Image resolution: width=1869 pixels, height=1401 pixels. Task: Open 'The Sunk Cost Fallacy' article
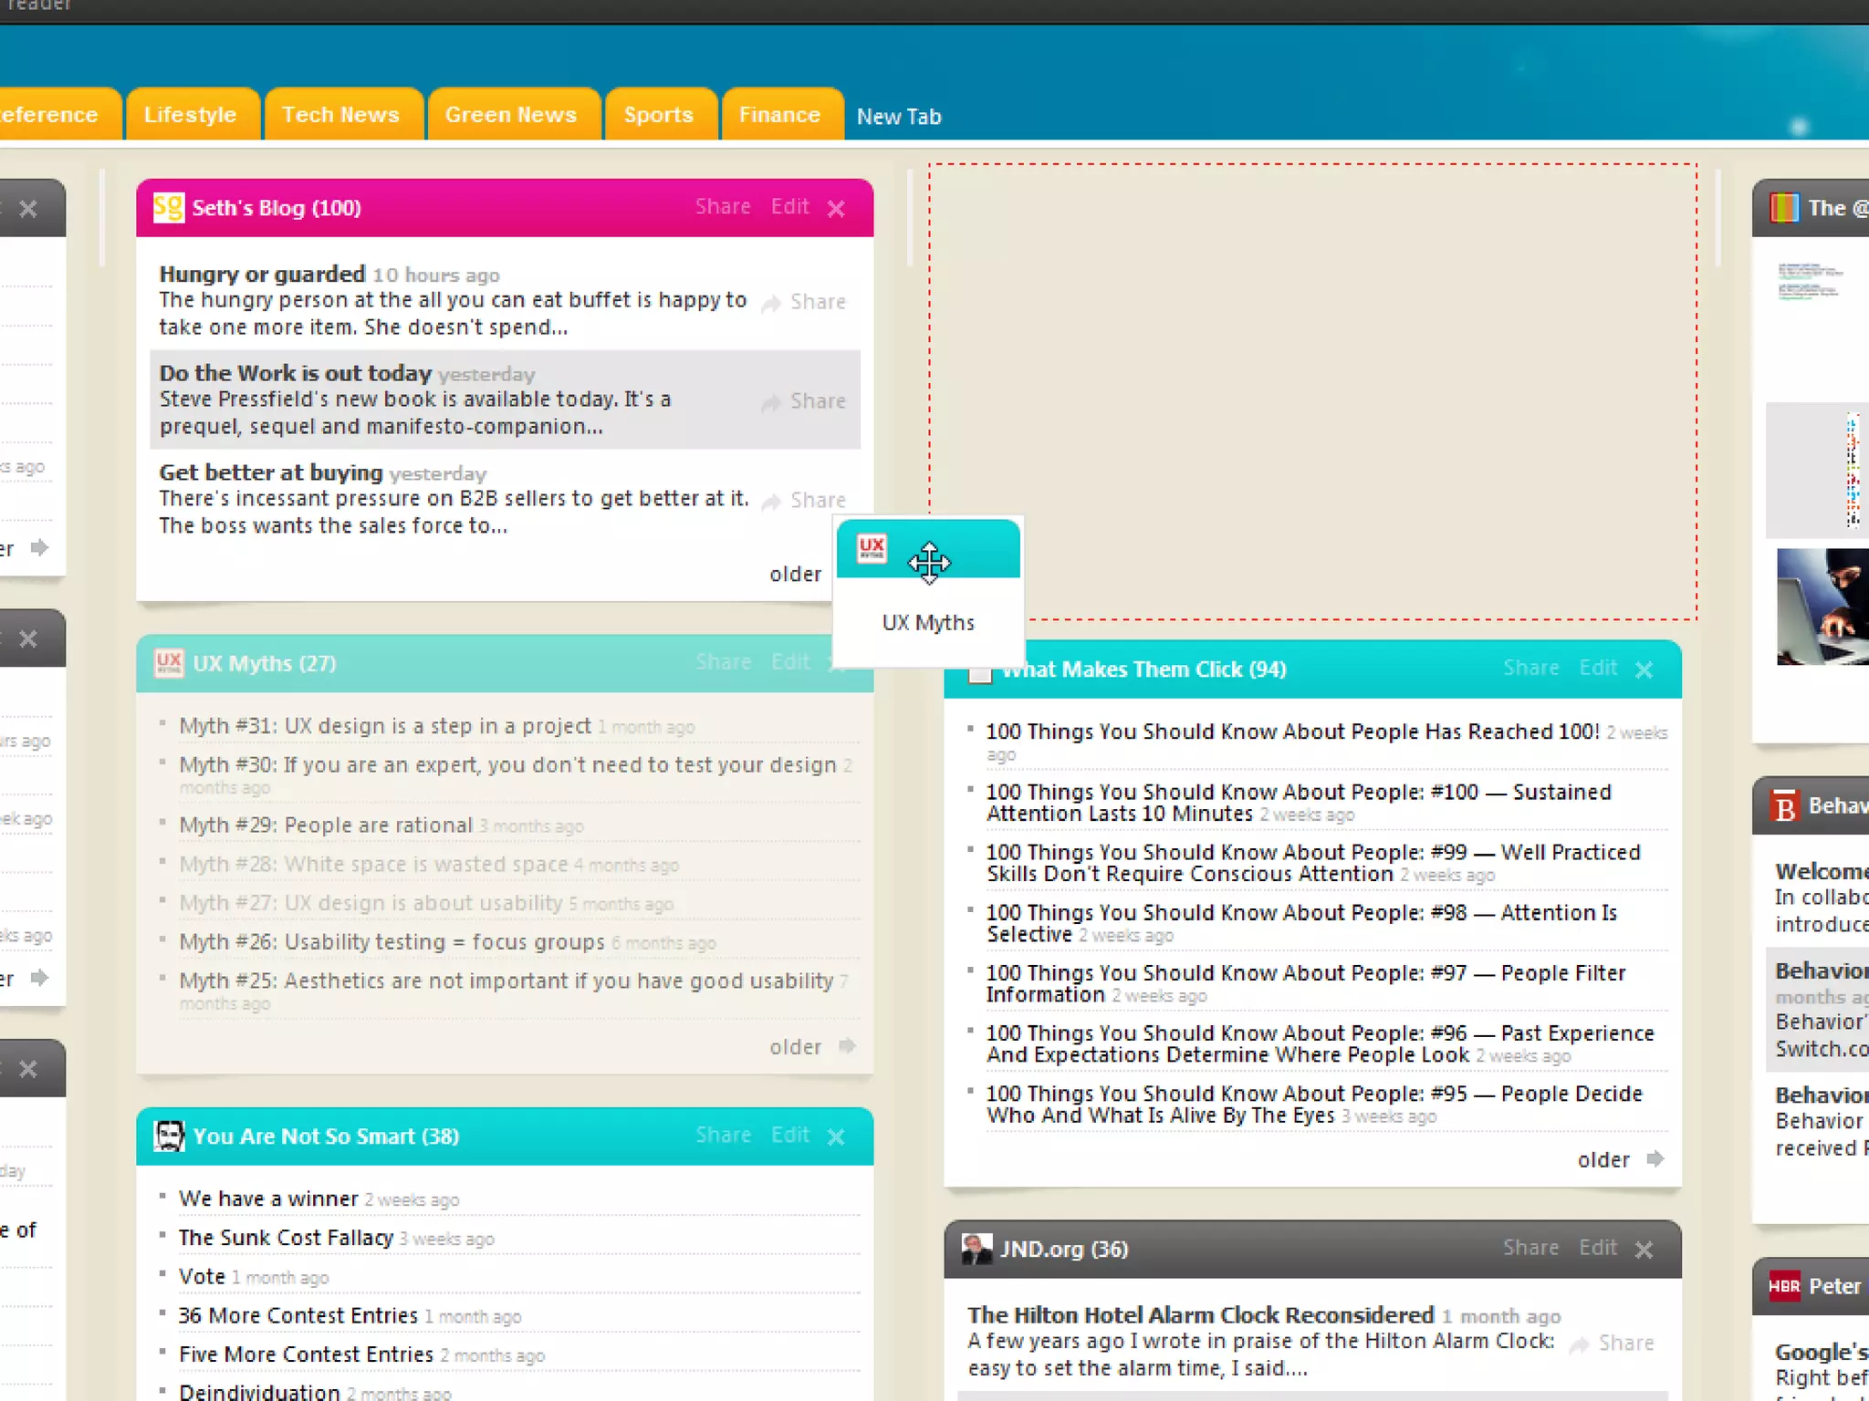[286, 1238]
